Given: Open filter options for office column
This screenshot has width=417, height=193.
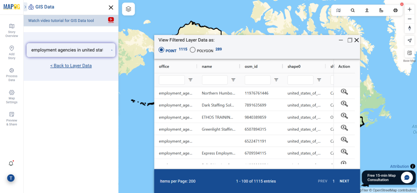Looking at the screenshot, I should pos(191,80).
